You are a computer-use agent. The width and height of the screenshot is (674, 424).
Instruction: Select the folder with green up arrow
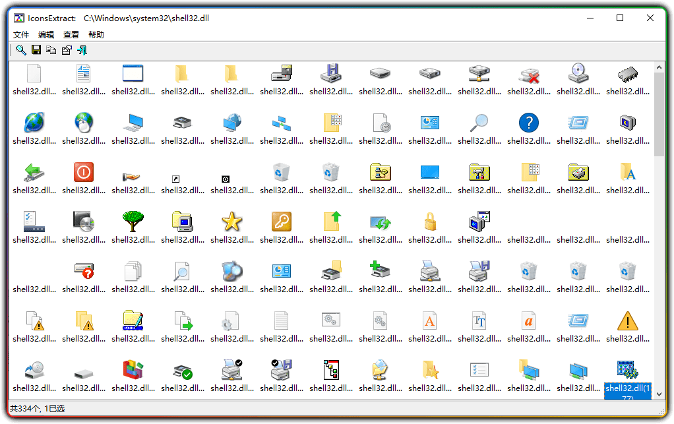click(x=332, y=222)
